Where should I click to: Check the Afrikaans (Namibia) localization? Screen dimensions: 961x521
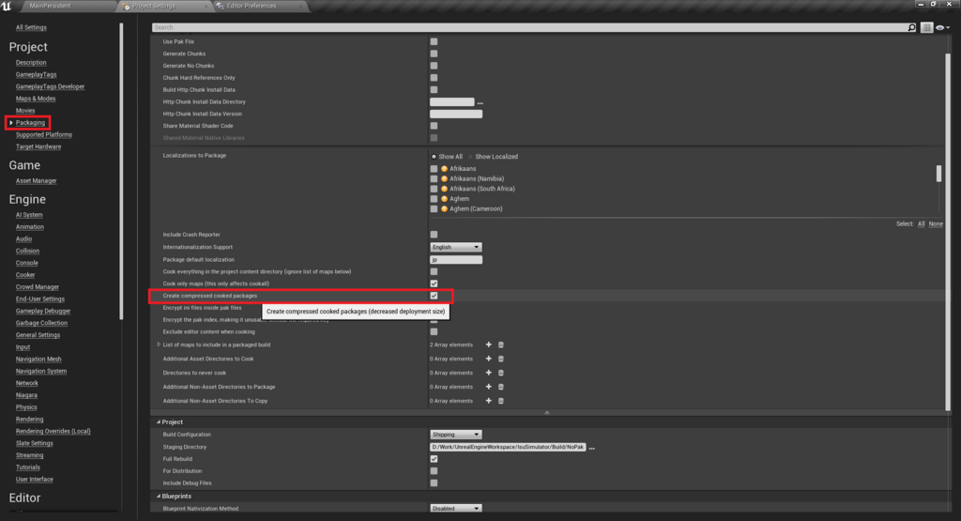434,179
